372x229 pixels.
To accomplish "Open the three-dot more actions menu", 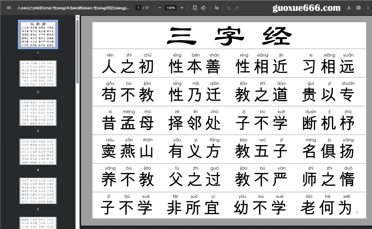I will pyautogui.click(x=368, y=8).
